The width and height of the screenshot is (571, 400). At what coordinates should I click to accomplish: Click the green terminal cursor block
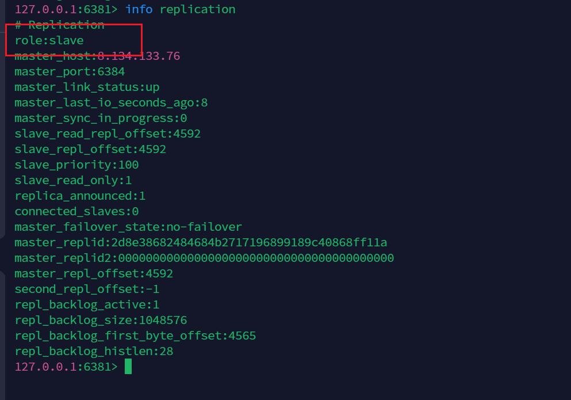128,367
